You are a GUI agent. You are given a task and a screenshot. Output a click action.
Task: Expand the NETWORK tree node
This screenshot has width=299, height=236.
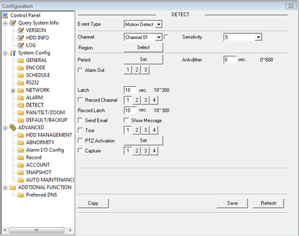[x=13, y=90]
